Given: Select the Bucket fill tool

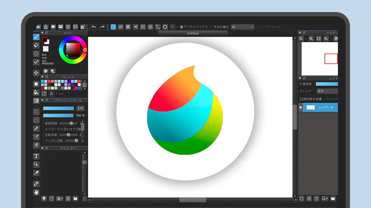Looking at the screenshot, I should point(36,92).
